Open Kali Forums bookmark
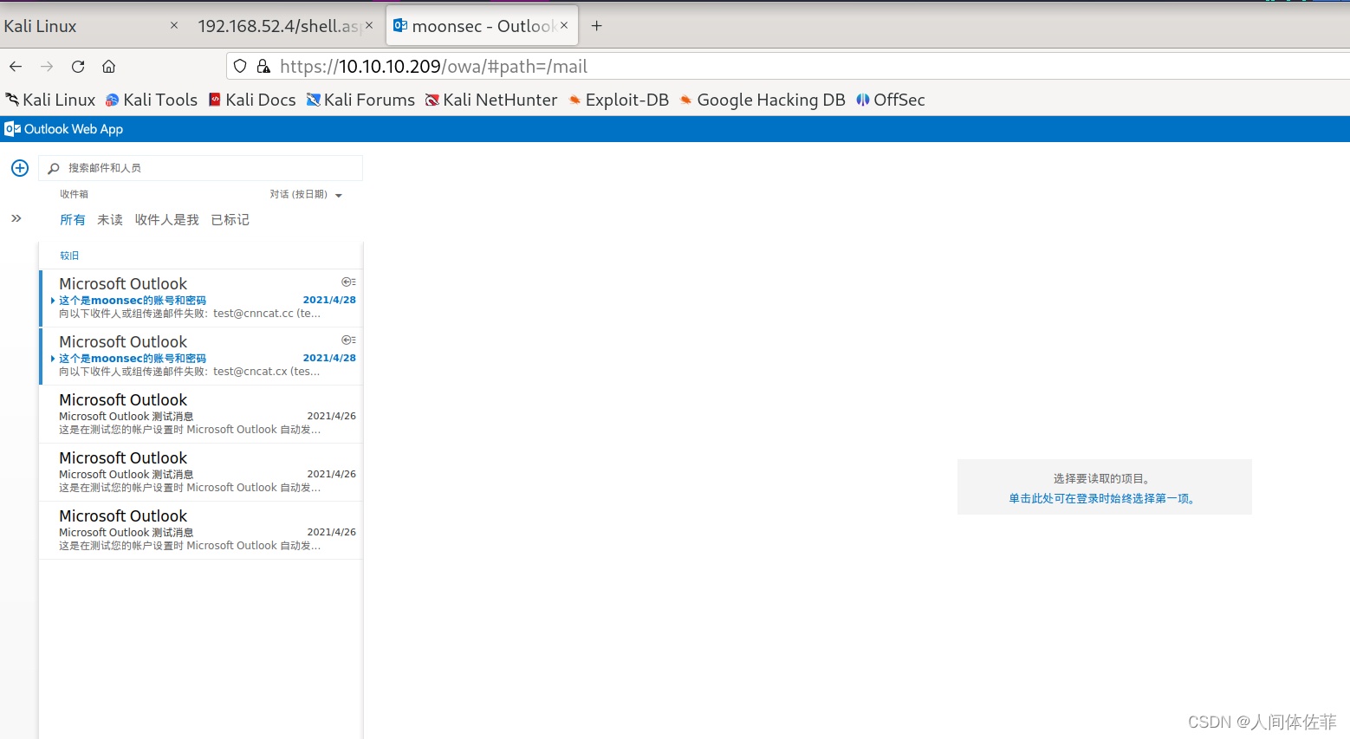 pos(360,100)
